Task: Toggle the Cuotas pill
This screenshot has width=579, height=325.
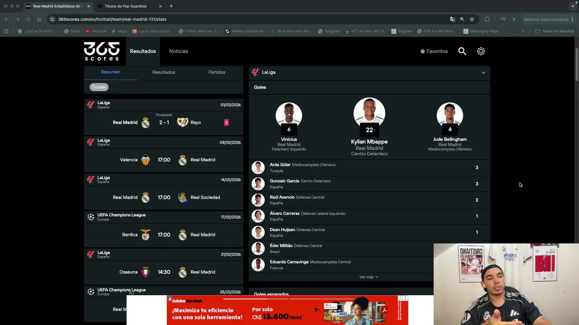Action: pos(99,87)
